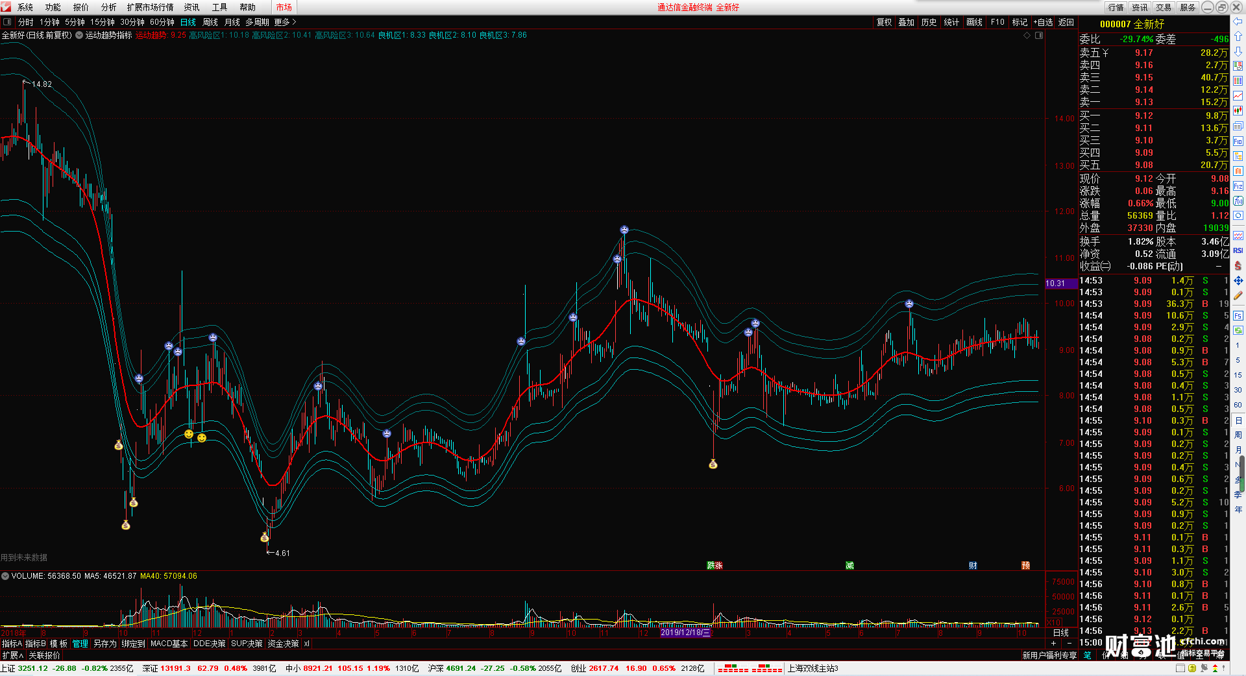Click the minus zoom button beside 日线

coord(1069,643)
